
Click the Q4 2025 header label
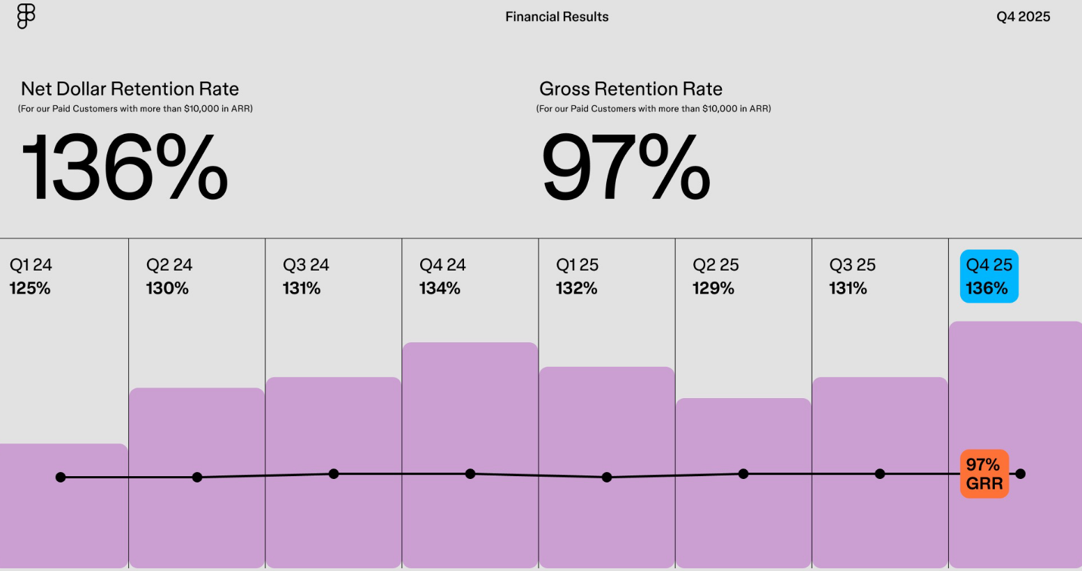point(1023,17)
